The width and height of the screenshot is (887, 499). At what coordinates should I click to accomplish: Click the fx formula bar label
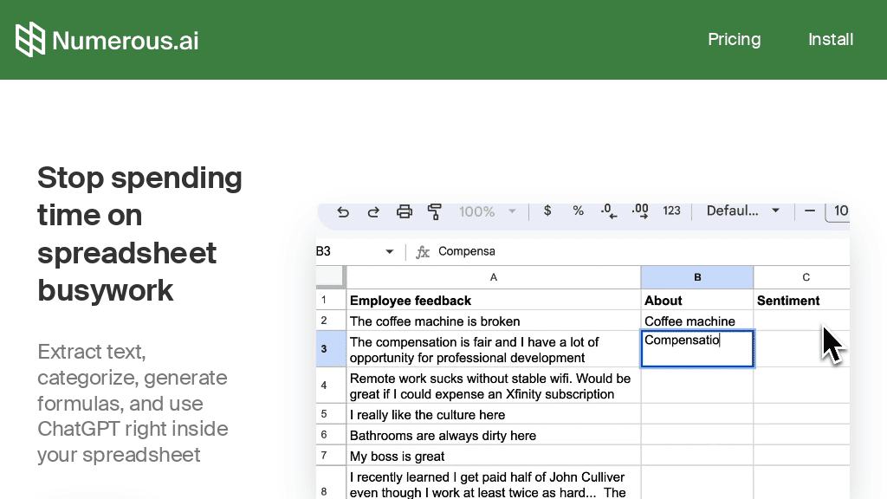coord(423,251)
